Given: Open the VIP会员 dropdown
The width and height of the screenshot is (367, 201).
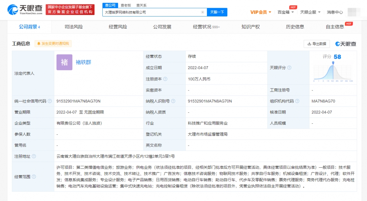Looking at the screenshot, I should pos(261,12).
